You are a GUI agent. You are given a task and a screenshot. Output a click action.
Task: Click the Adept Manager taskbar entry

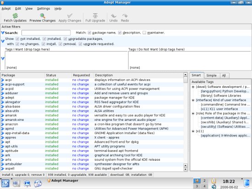[63, 181]
